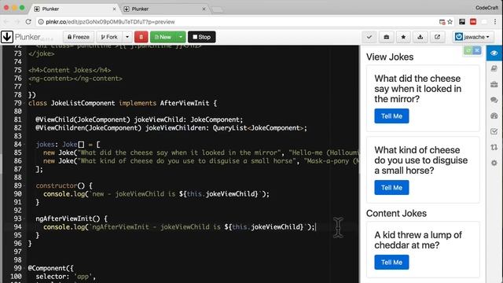The image size is (503, 283).
Task: Open the briefcase templates toolbar button
Action: (x=386, y=37)
